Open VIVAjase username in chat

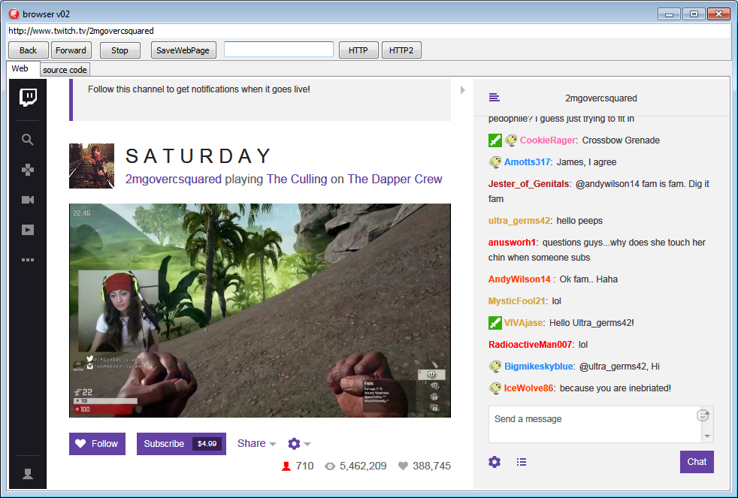[523, 322]
